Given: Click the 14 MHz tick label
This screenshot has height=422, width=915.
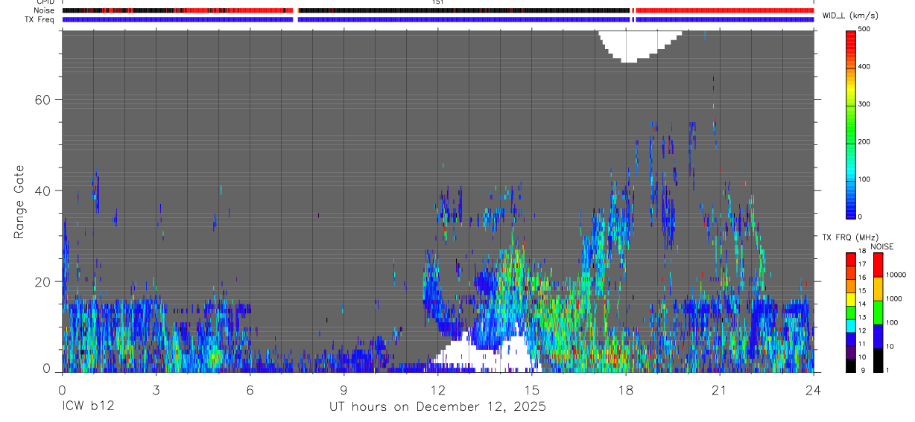Looking at the screenshot, I should tap(864, 304).
